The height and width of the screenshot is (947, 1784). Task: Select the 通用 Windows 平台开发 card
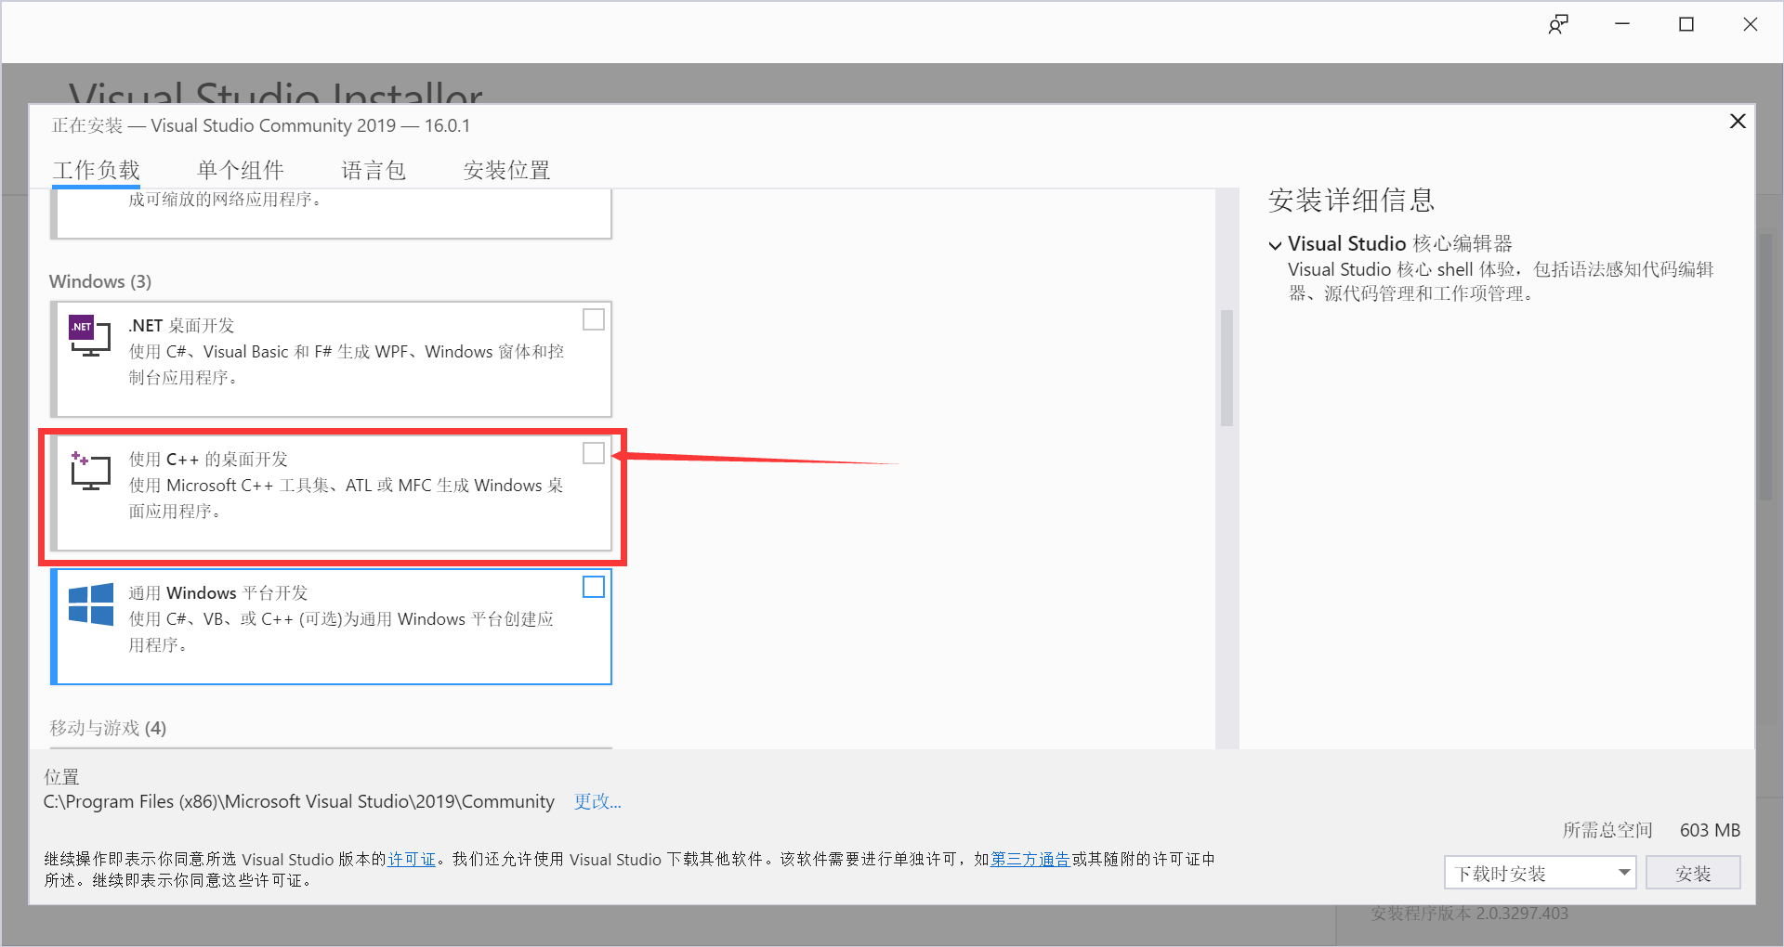[332, 627]
